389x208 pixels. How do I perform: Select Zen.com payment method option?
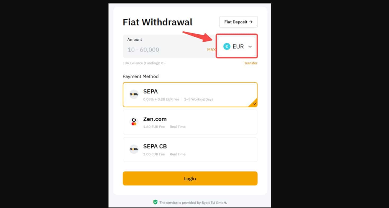(190, 122)
